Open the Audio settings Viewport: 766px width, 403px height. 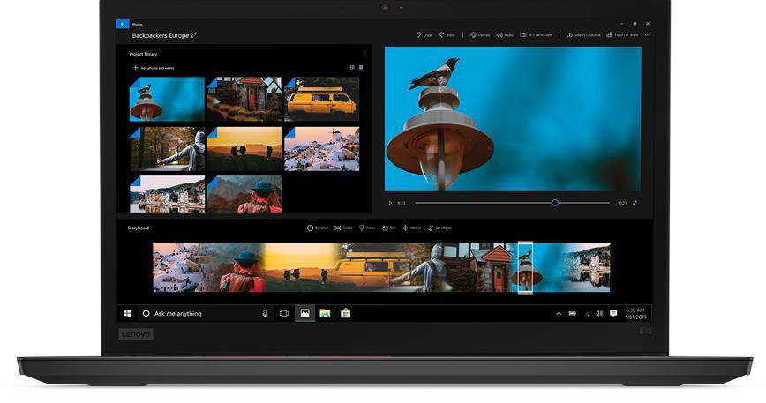tap(505, 35)
